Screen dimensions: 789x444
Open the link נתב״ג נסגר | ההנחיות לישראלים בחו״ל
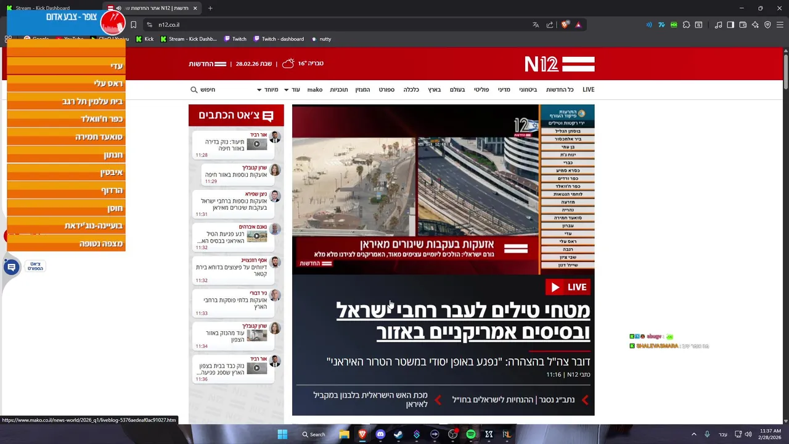[x=513, y=400]
